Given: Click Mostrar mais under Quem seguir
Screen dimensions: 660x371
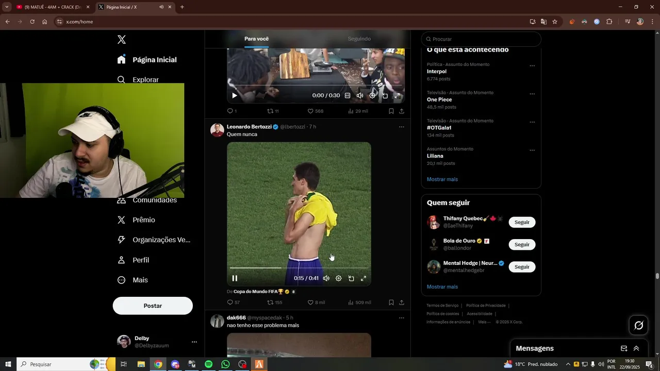Looking at the screenshot, I should pyautogui.click(x=442, y=287).
